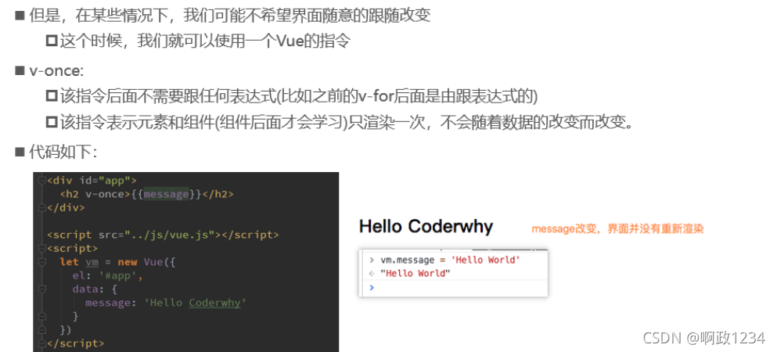The image size is (777, 352).
Task: Collapse the 'data: {' fold marker
Action: point(42,289)
